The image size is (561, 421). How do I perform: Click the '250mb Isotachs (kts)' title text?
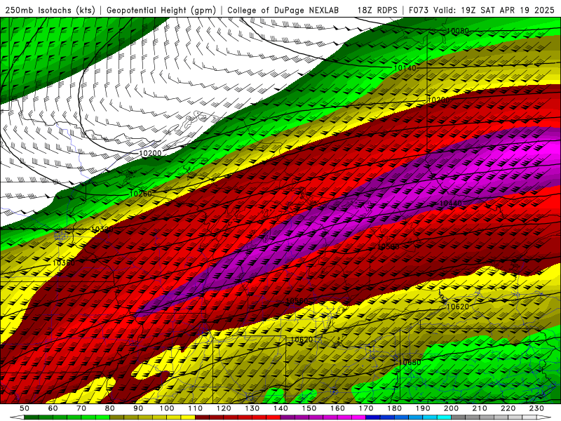point(50,10)
